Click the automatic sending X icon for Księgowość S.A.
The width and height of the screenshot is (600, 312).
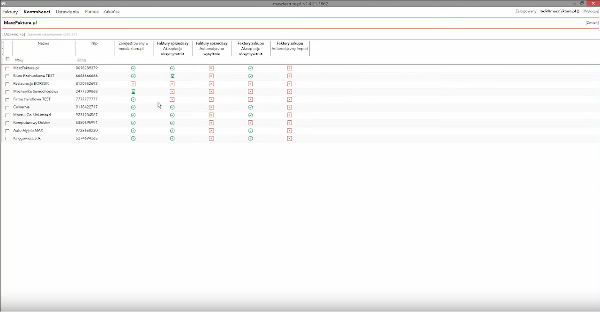211,139
